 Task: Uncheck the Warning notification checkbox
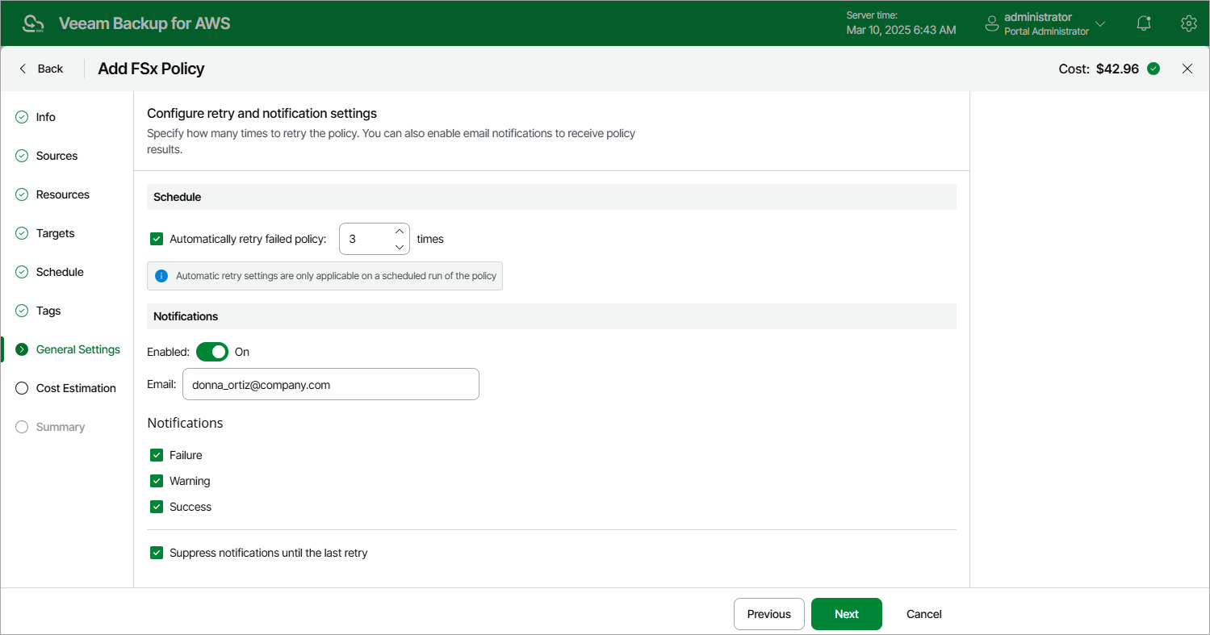[156, 480]
